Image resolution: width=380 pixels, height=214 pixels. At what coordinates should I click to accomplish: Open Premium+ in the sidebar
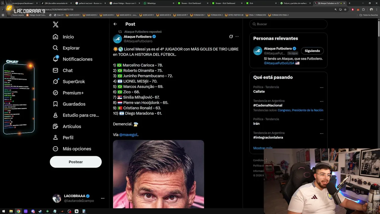pyautogui.click(x=68, y=93)
